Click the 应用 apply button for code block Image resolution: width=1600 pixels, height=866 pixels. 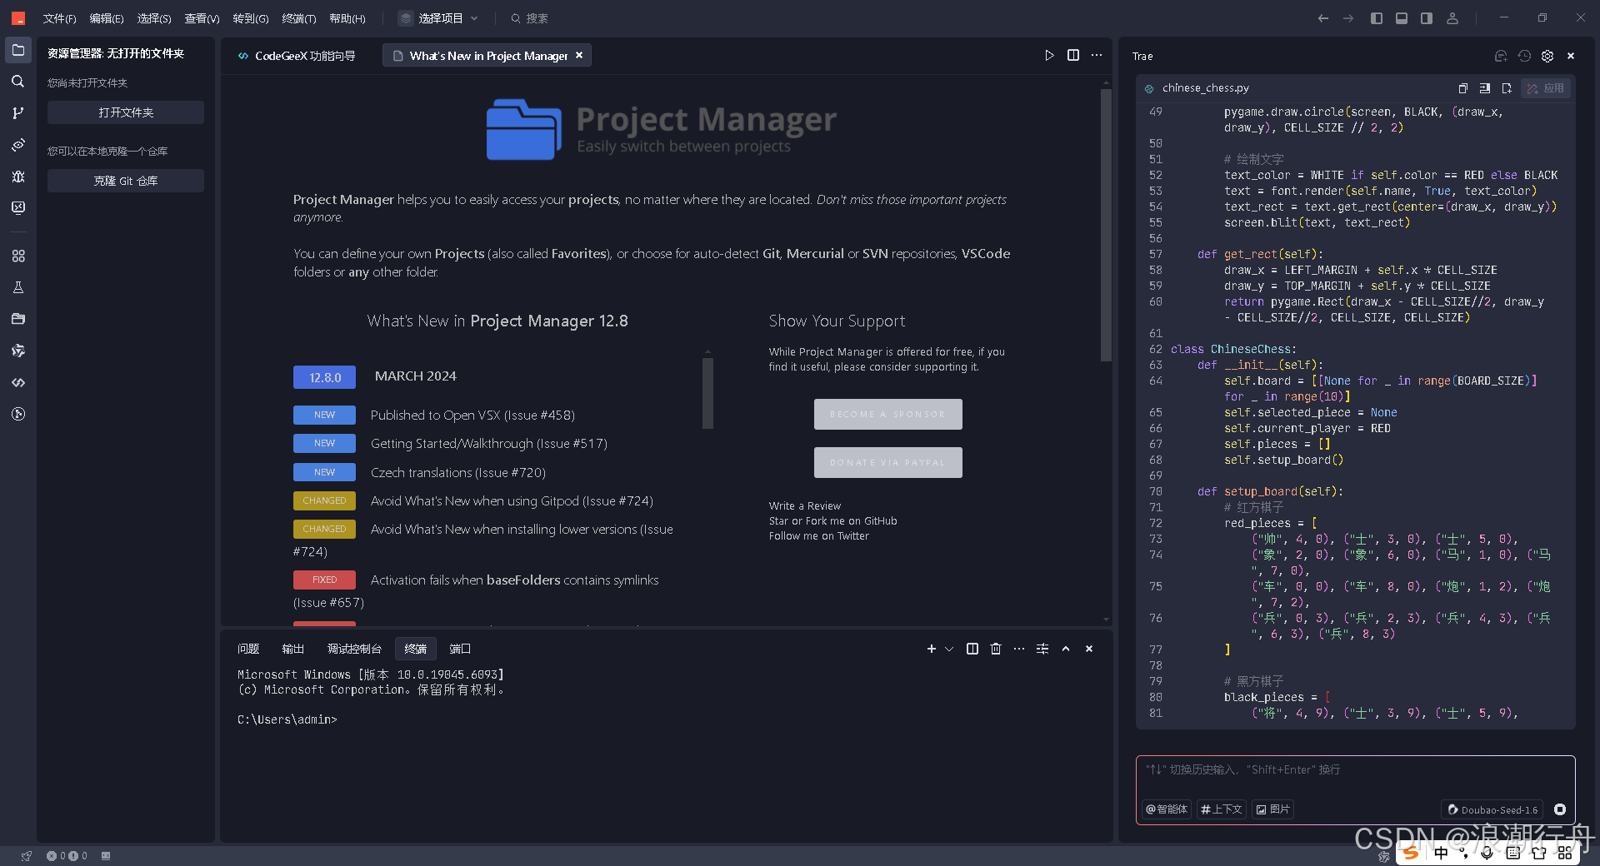[1546, 88]
